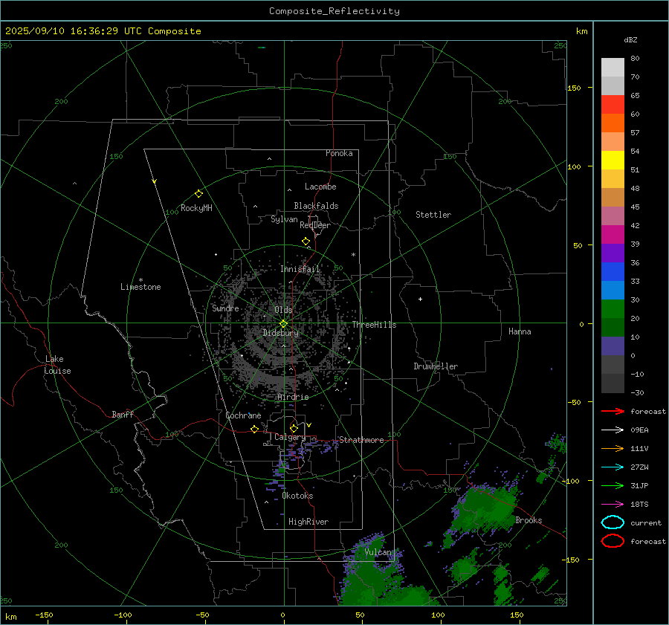This screenshot has width=669, height=625.
Task: Select the yellow 54 dBZ color swatch
Action: click(x=613, y=161)
